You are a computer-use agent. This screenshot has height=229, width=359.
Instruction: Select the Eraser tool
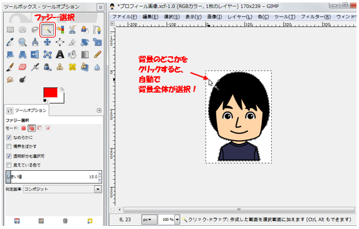pos(23,67)
